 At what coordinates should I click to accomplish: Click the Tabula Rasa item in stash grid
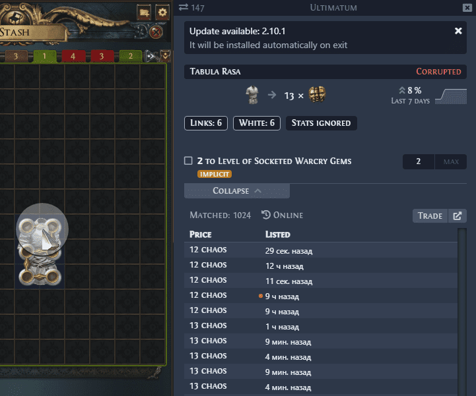(x=40, y=251)
